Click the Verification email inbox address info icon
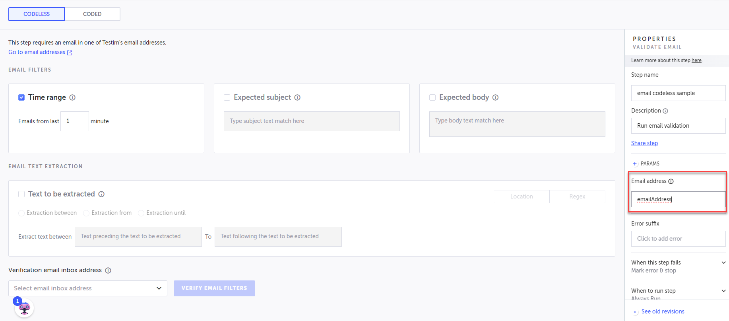729x321 pixels. 108,270
